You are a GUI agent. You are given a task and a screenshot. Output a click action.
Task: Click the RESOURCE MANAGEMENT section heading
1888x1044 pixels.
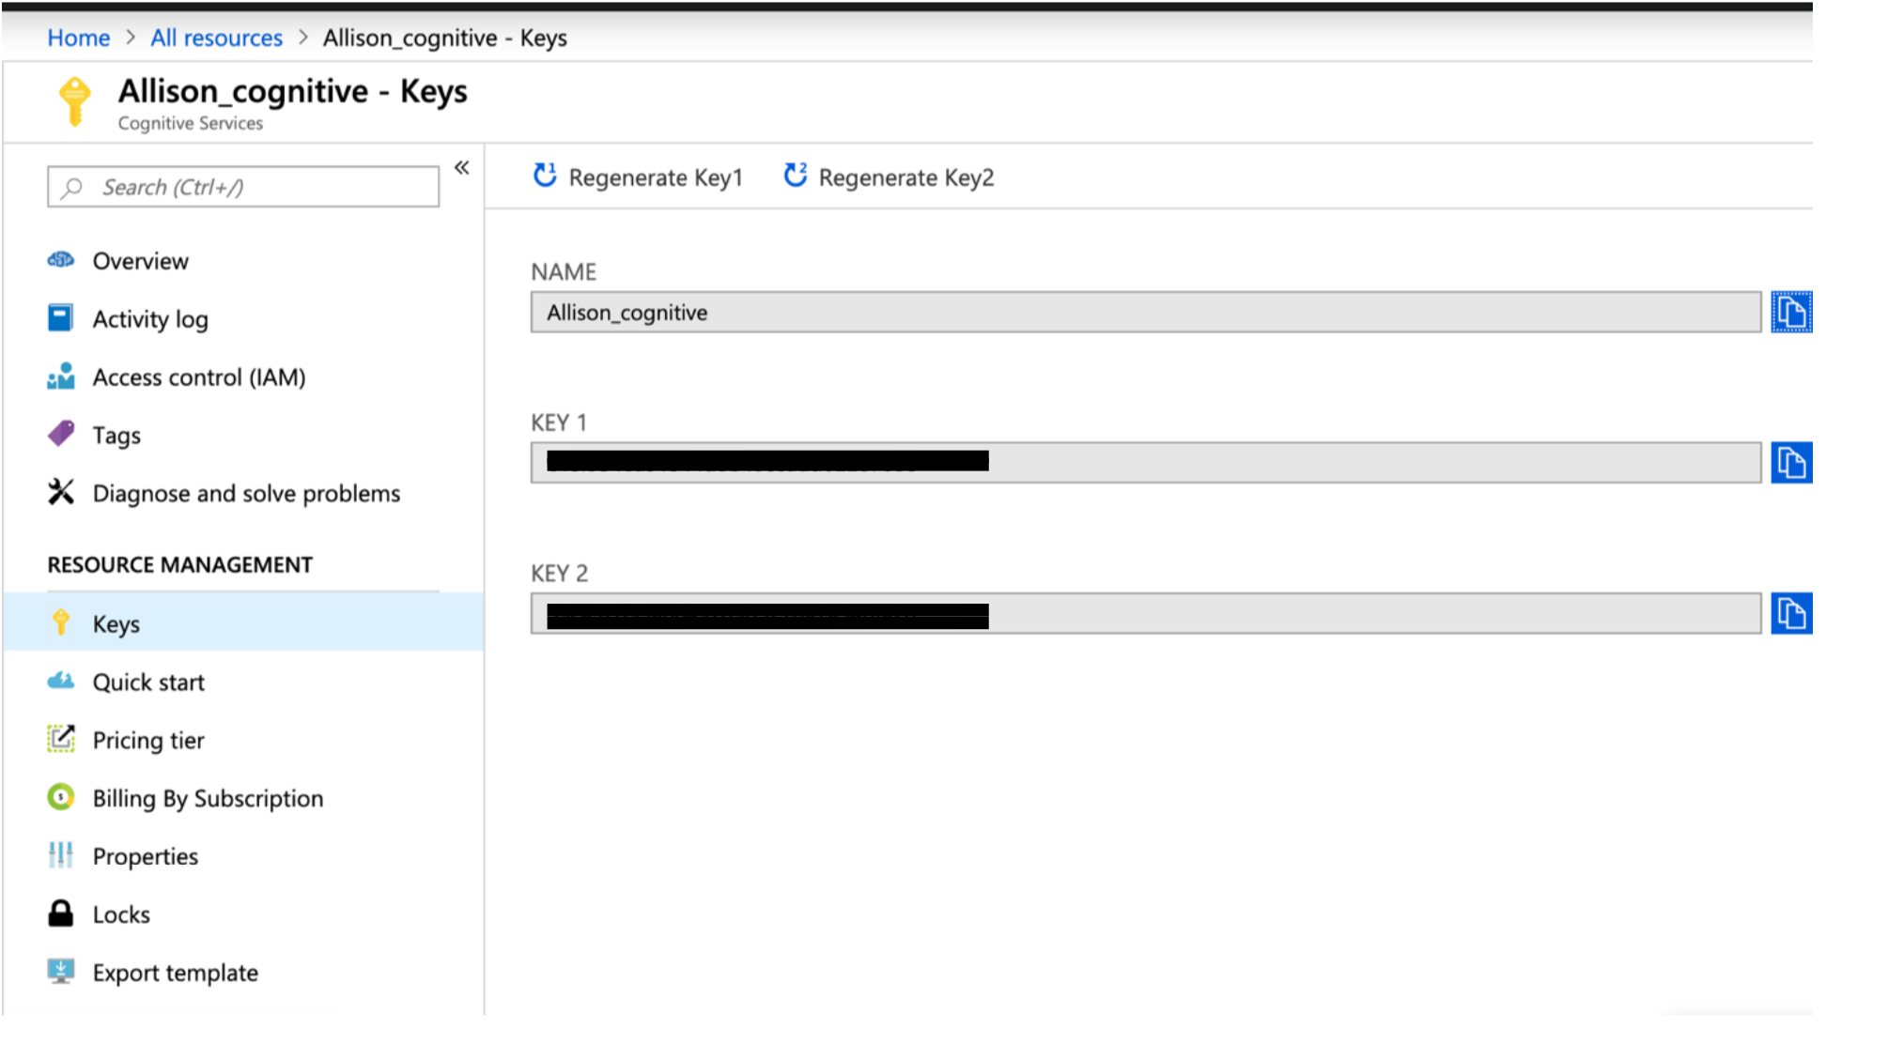pos(180,564)
